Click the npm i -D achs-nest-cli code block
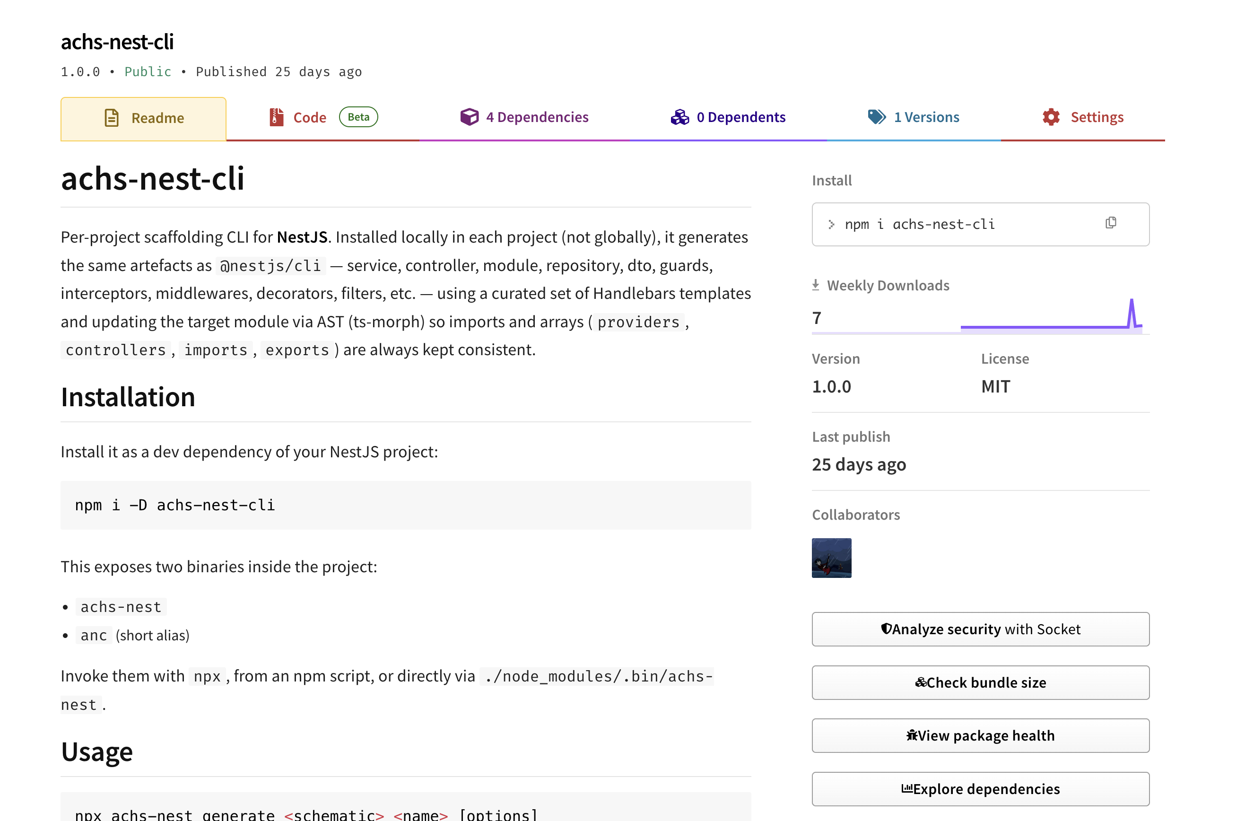Viewport: 1254px width, 821px height. (x=406, y=506)
